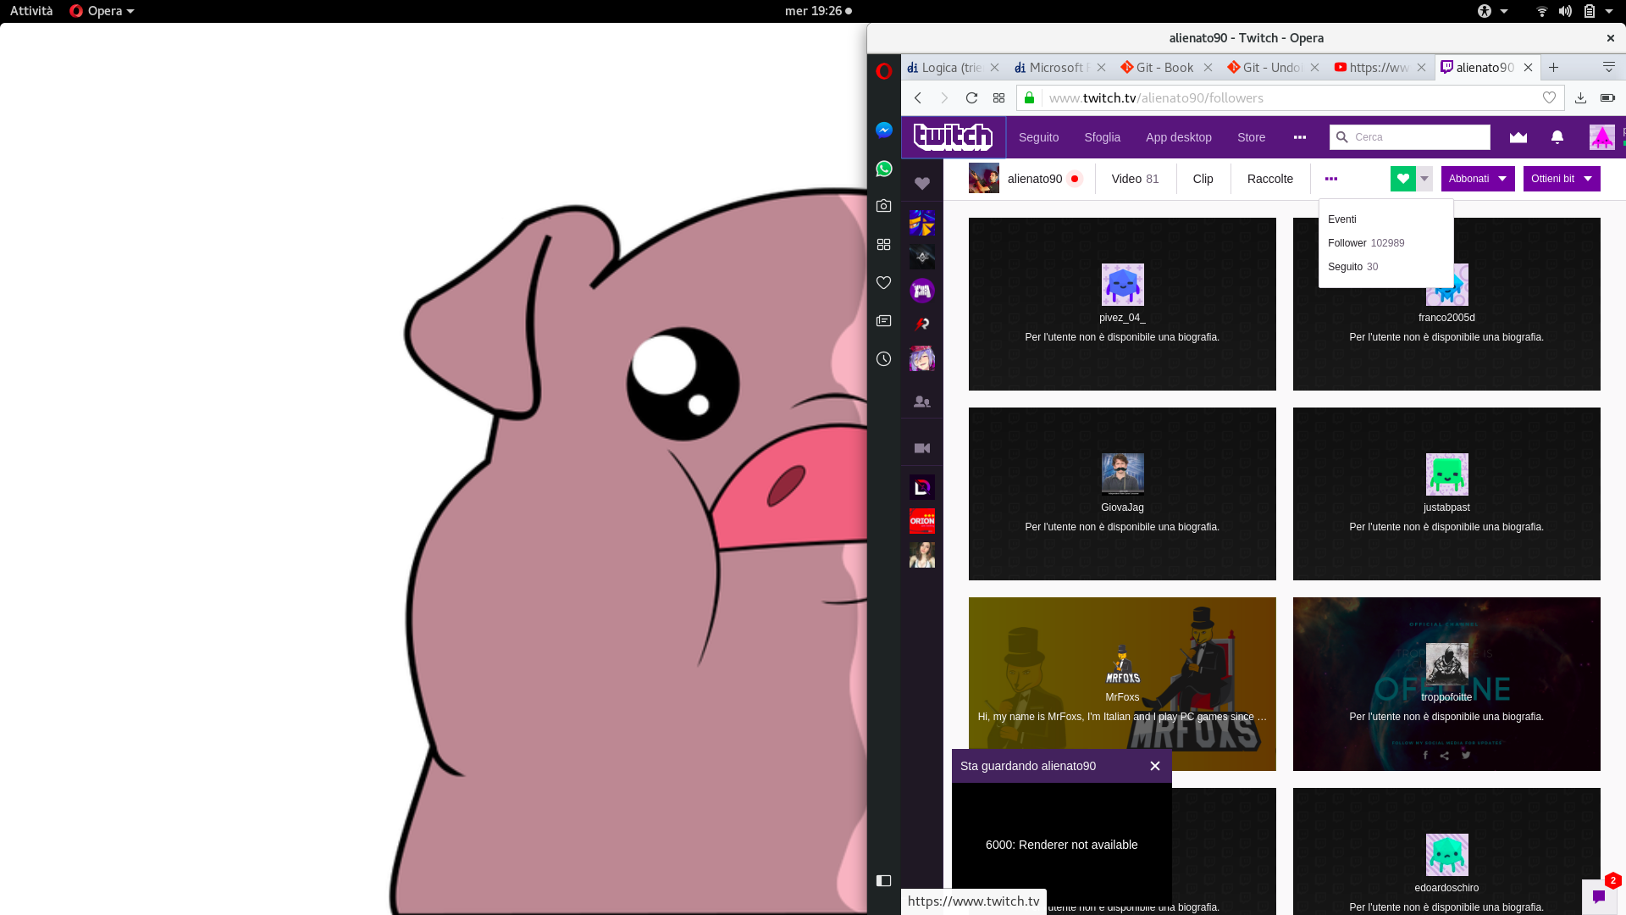Open Twitch notifications bell
This screenshot has width=1626, height=915.
(1557, 137)
